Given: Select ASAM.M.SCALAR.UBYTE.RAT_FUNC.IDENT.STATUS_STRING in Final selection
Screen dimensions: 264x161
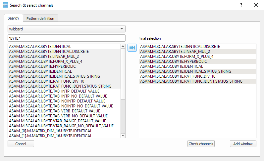Looking at the screenshot, I should point(197,81).
